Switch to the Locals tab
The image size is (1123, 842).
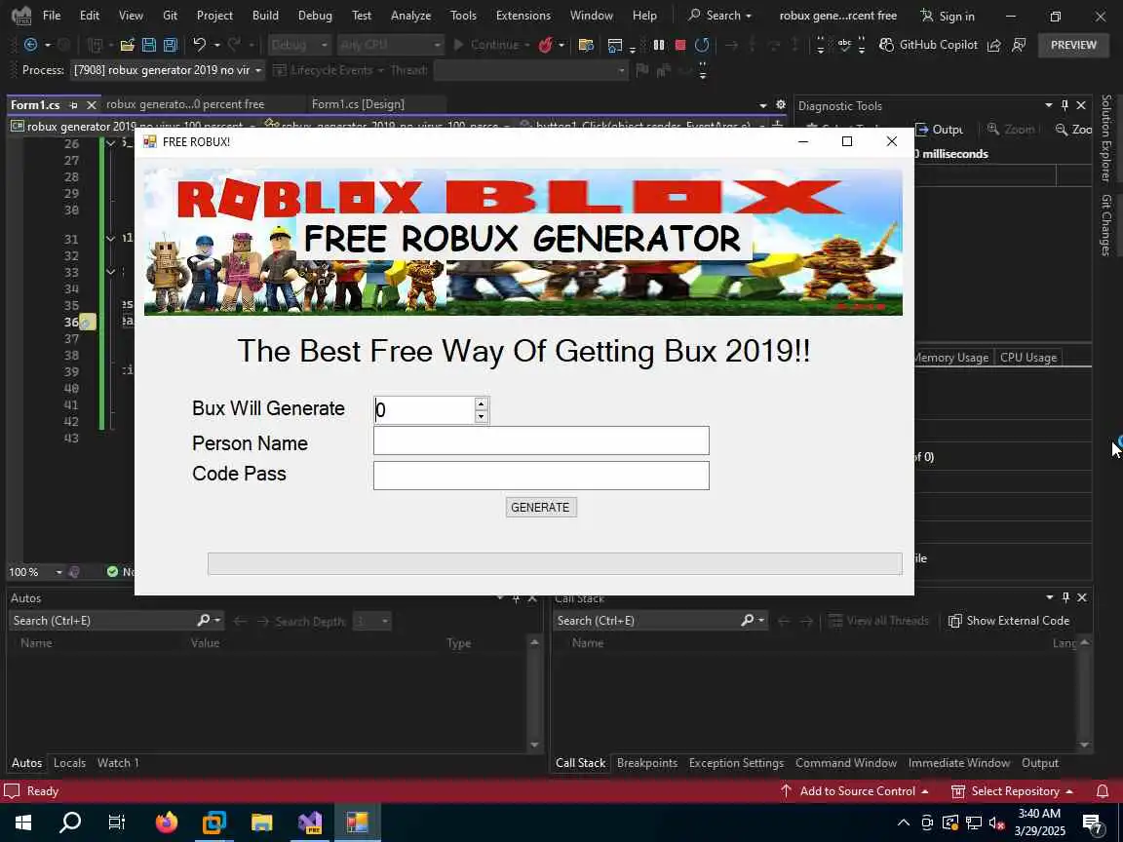coord(69,762)
